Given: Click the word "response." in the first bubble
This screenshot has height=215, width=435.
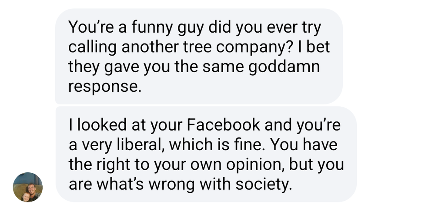Looking at the screenshot, I should (105, 86).
